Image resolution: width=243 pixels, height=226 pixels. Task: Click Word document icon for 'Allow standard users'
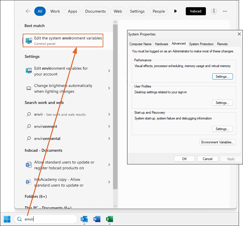pyautogui.click(x=29, y=165)
